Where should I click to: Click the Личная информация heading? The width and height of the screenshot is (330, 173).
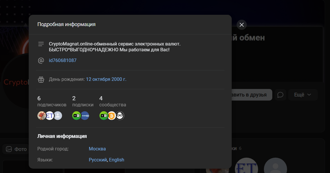coord(62,136)
